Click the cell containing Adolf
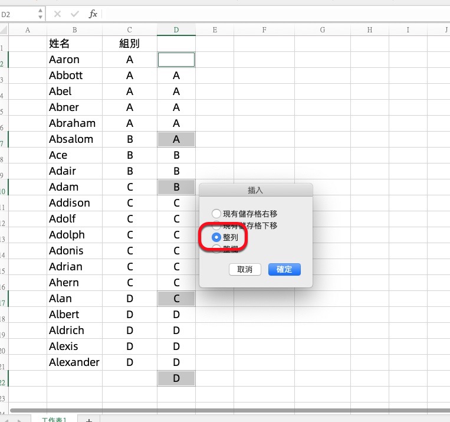 75,219
